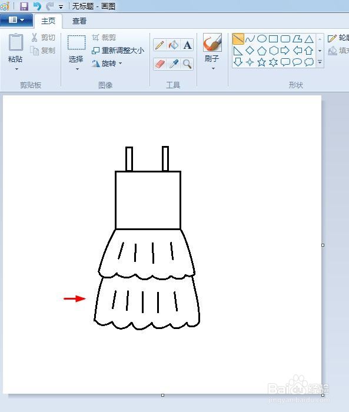Select the Right arrow shape
This screenshot has width=349, height=412.
(285, 51)
